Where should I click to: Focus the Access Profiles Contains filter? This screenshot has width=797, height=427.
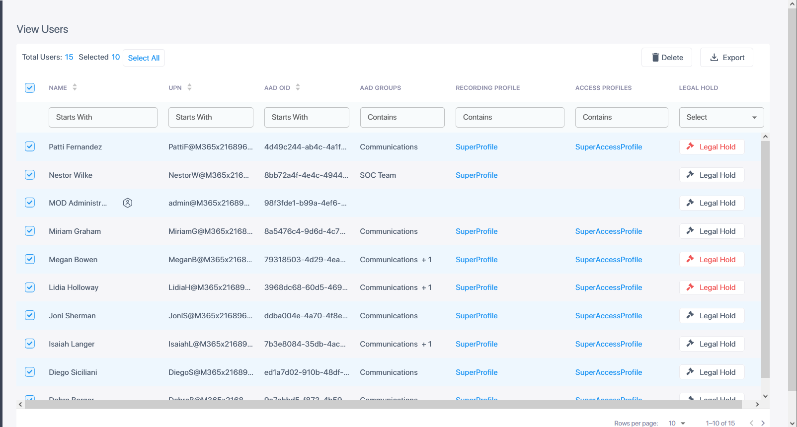[x=622, y=117]
